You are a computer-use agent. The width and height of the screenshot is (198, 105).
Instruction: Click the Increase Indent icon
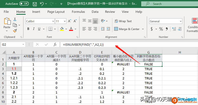coord(108,29)
